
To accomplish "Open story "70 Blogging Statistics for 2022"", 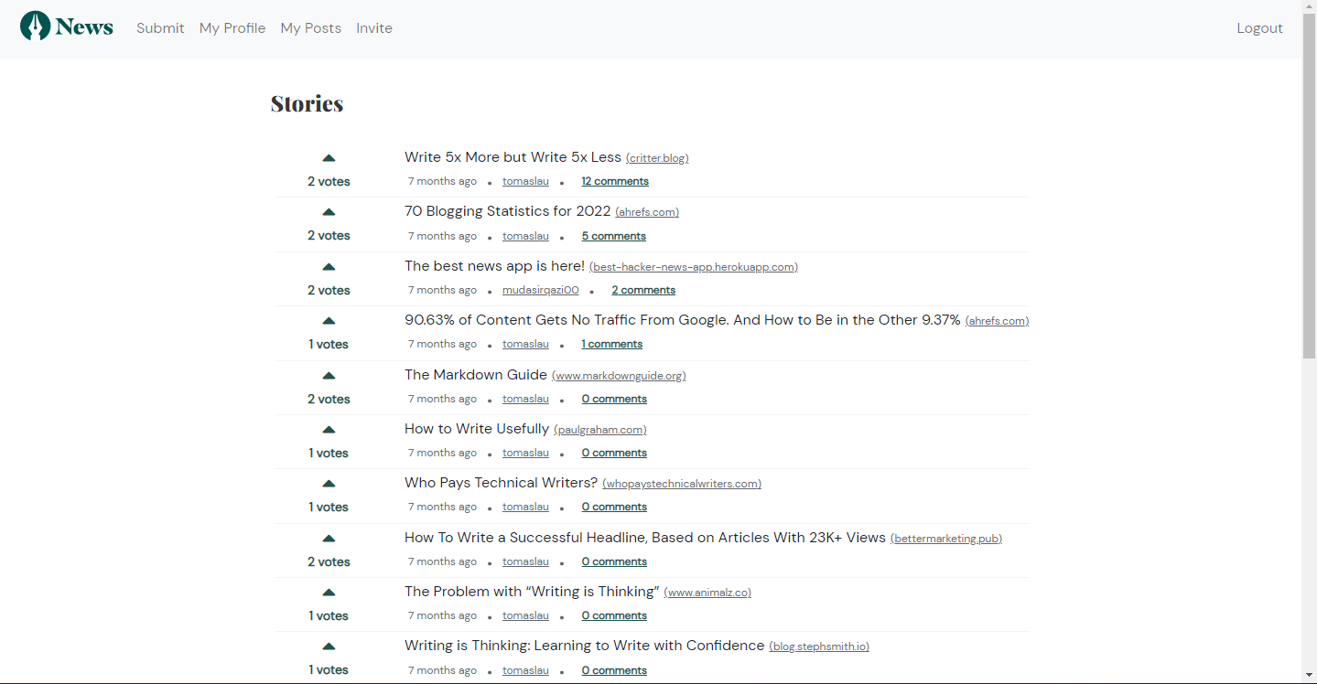I will [507, 211].
